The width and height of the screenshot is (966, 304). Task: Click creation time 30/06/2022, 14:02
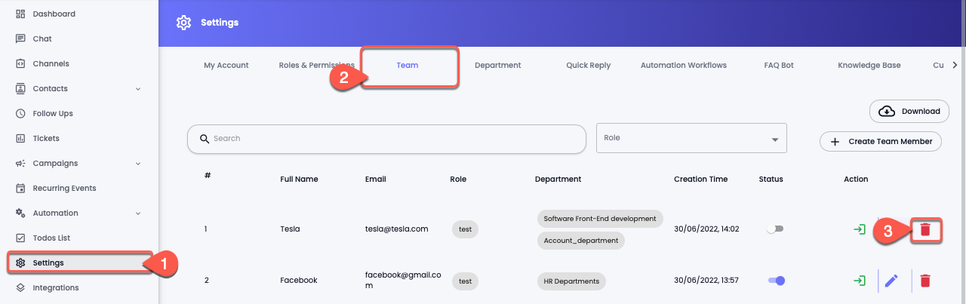coord(706,229)
